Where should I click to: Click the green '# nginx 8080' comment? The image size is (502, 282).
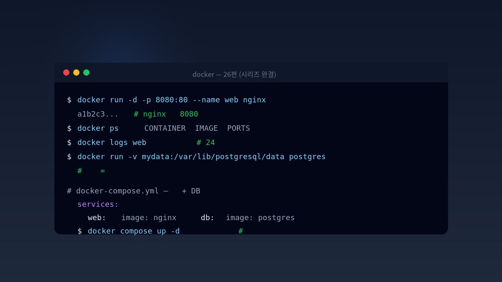click(166, 114)
